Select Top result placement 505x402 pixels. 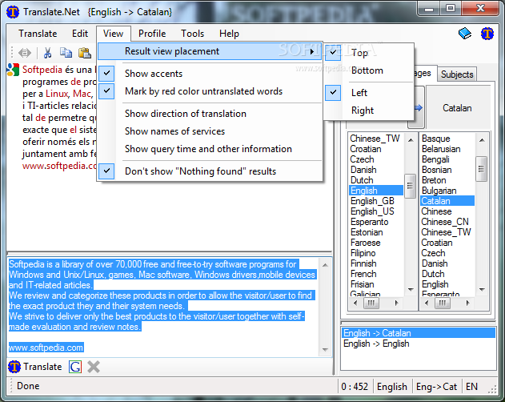[x=369, y=53]
